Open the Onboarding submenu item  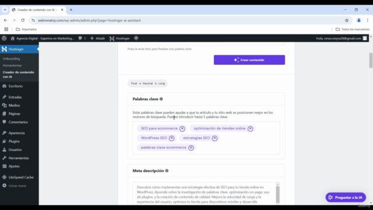click(x=12, y=58)
